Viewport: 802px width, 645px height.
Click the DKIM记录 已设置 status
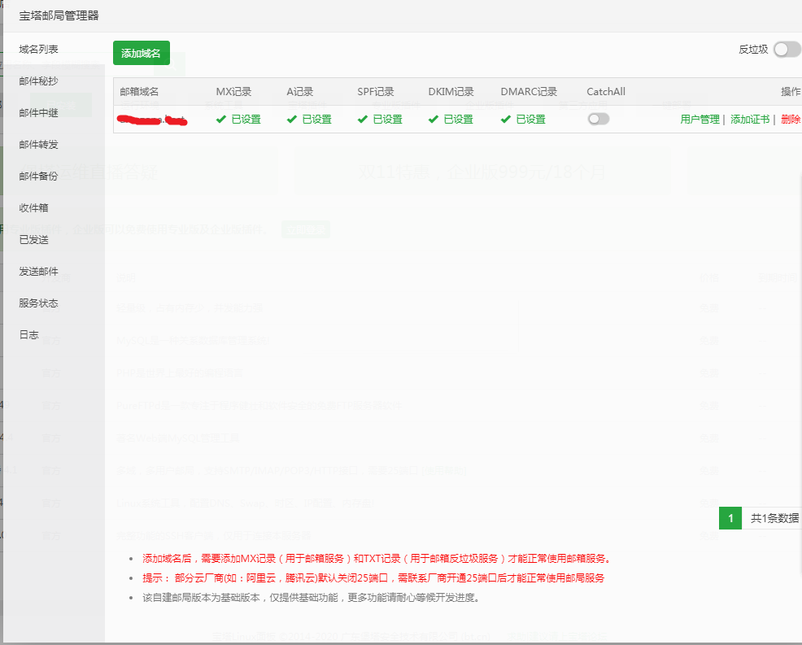[x=458, y=120]
